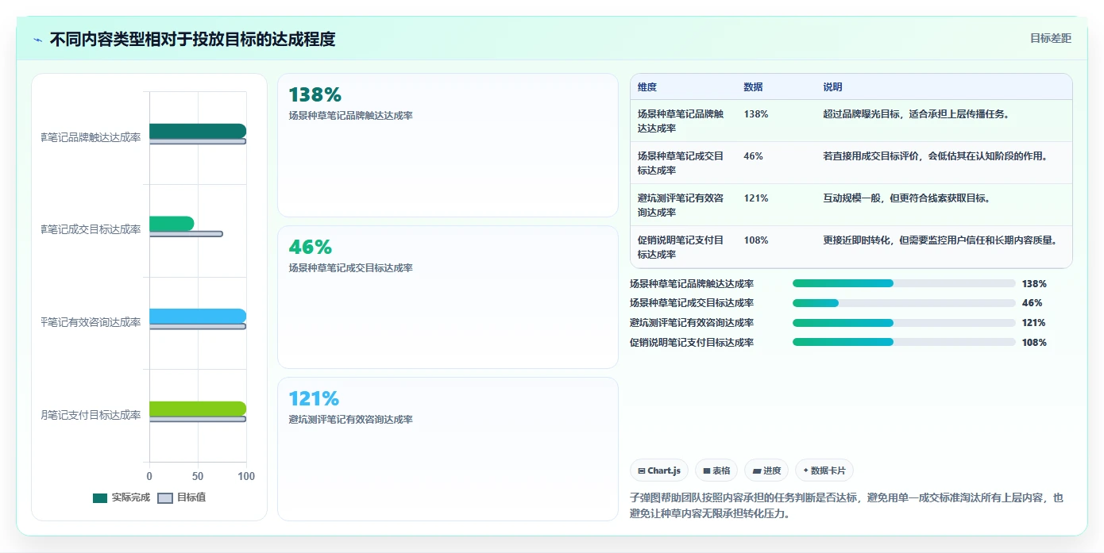Select the 数据卡片 chip
The height and width of the screenshot is (553, 1104).
click(824, 470)
